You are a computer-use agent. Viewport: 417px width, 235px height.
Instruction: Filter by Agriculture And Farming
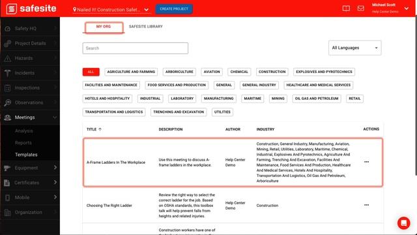[131, 72]
